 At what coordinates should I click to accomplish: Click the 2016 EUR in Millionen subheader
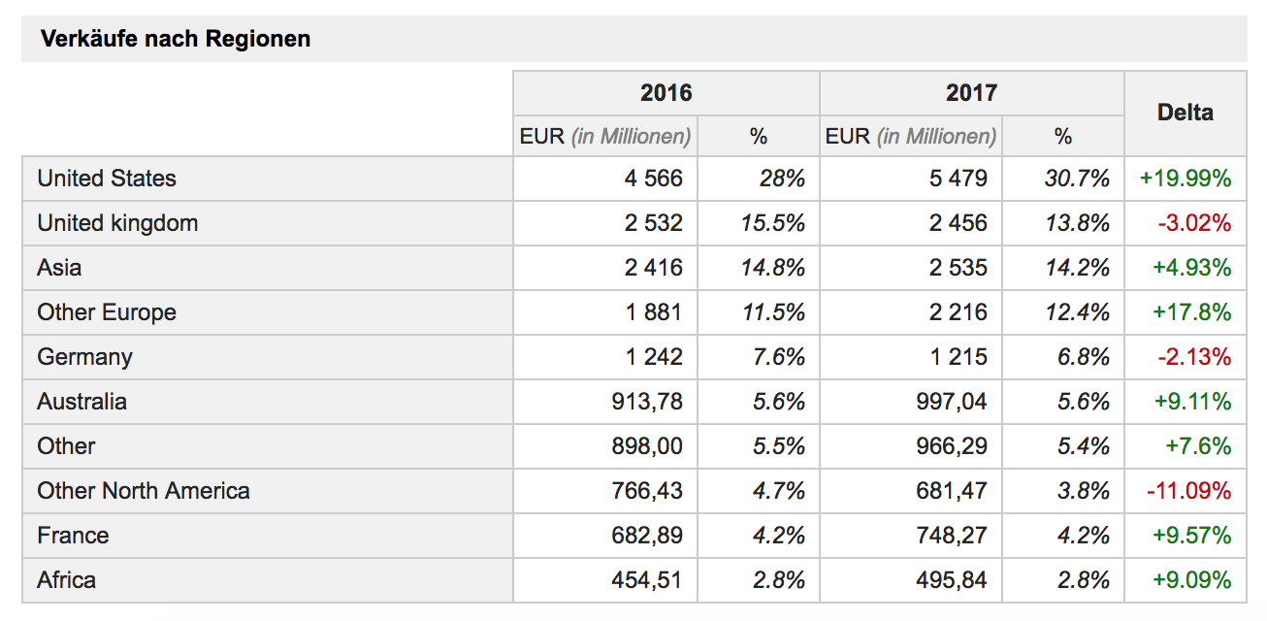click(x=605, y=137)
